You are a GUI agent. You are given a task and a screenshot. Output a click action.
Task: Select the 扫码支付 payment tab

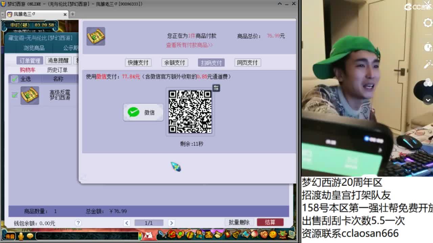211,62
